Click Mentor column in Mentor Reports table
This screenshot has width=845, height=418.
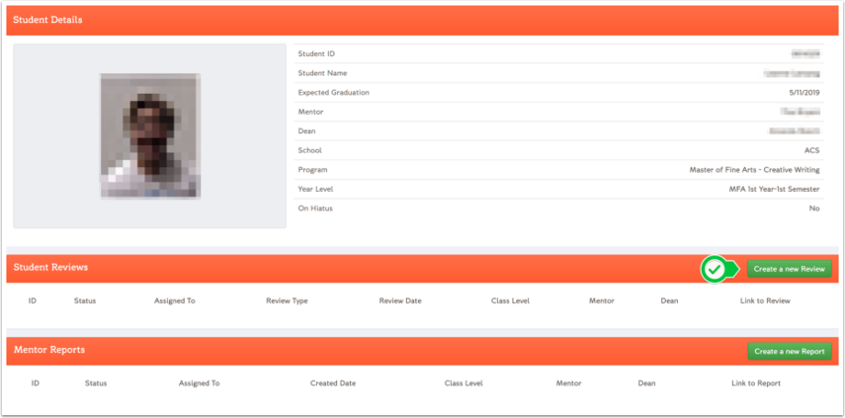(568, 383)
